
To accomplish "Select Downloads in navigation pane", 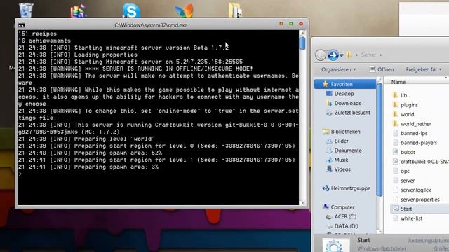I will [x=348, y=103].
